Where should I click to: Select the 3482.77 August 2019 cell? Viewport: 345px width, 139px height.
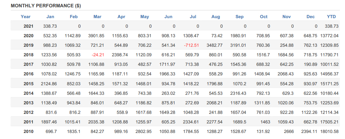pos(215,45)
